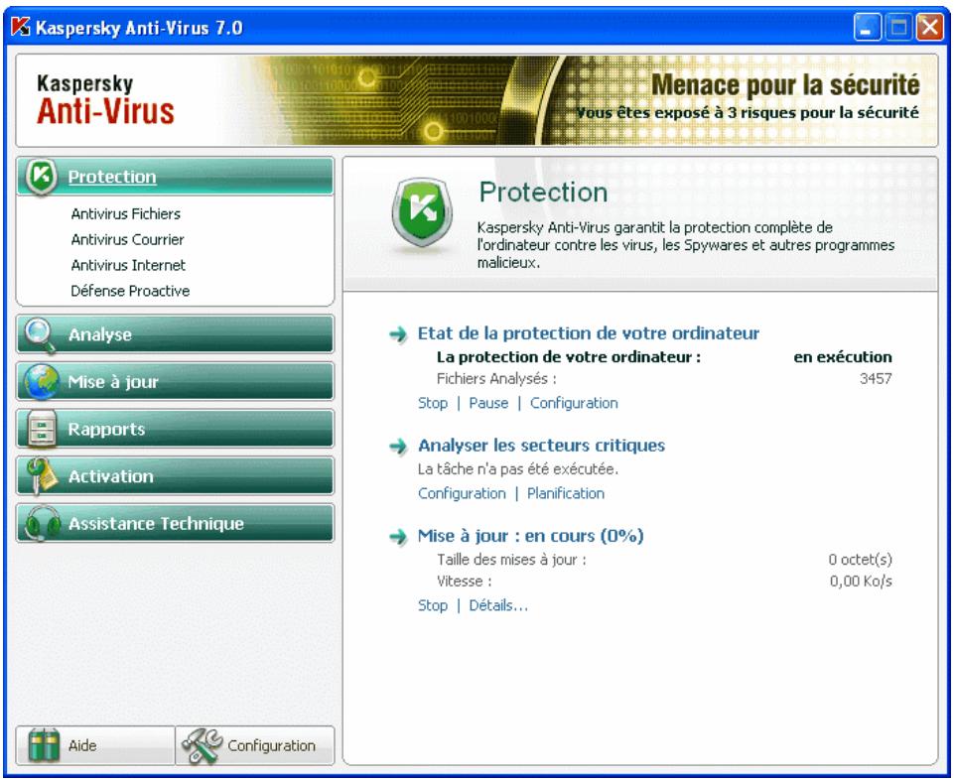Open the Analyse section

tap(175, 334)
